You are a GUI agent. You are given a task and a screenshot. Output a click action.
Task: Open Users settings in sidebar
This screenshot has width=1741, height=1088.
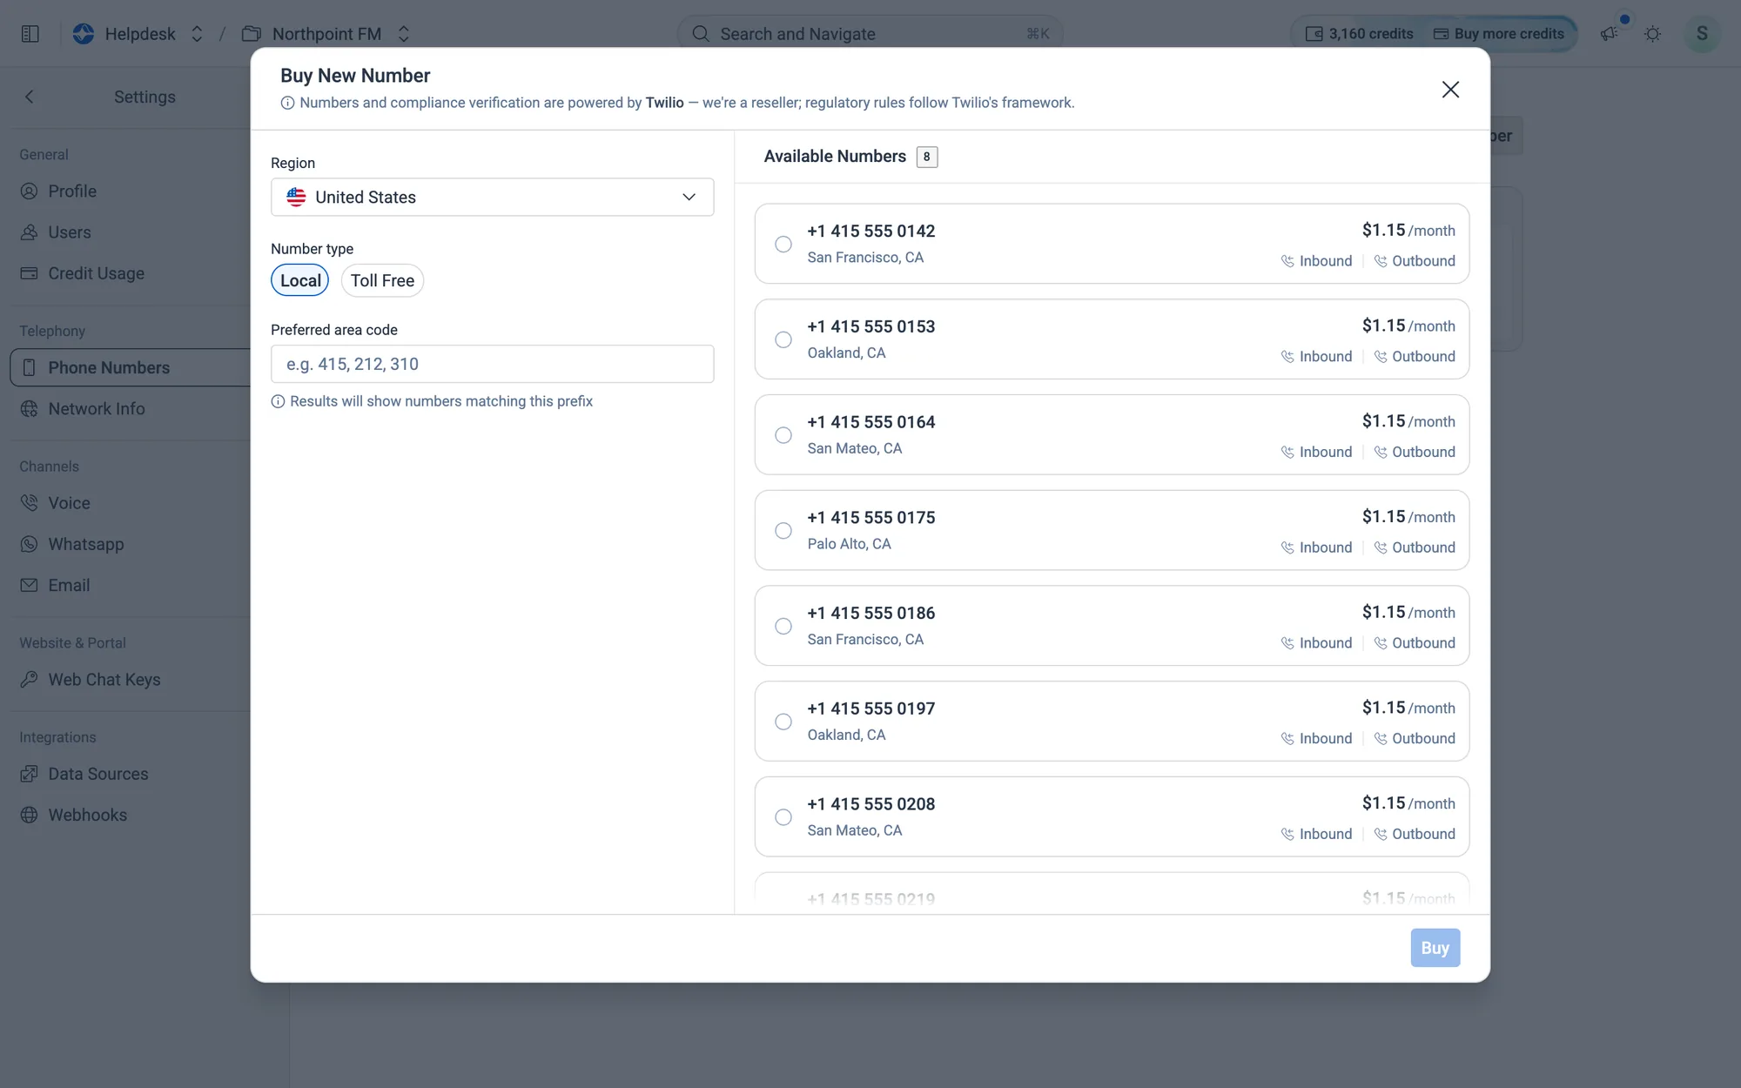pyautogui.click(x=70, y=232)
